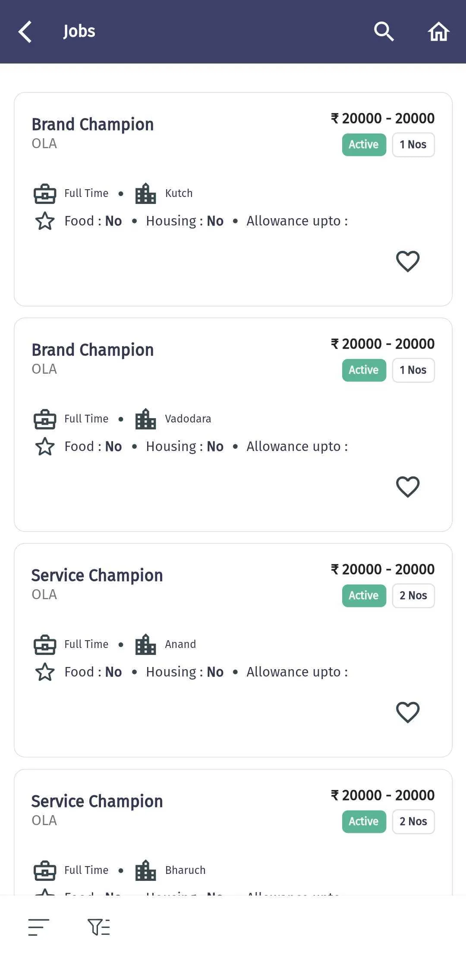Screen dimensions: 466x959
Task: Click the 1 Nos badge on Vadodara job
Action: click(413, 370)
